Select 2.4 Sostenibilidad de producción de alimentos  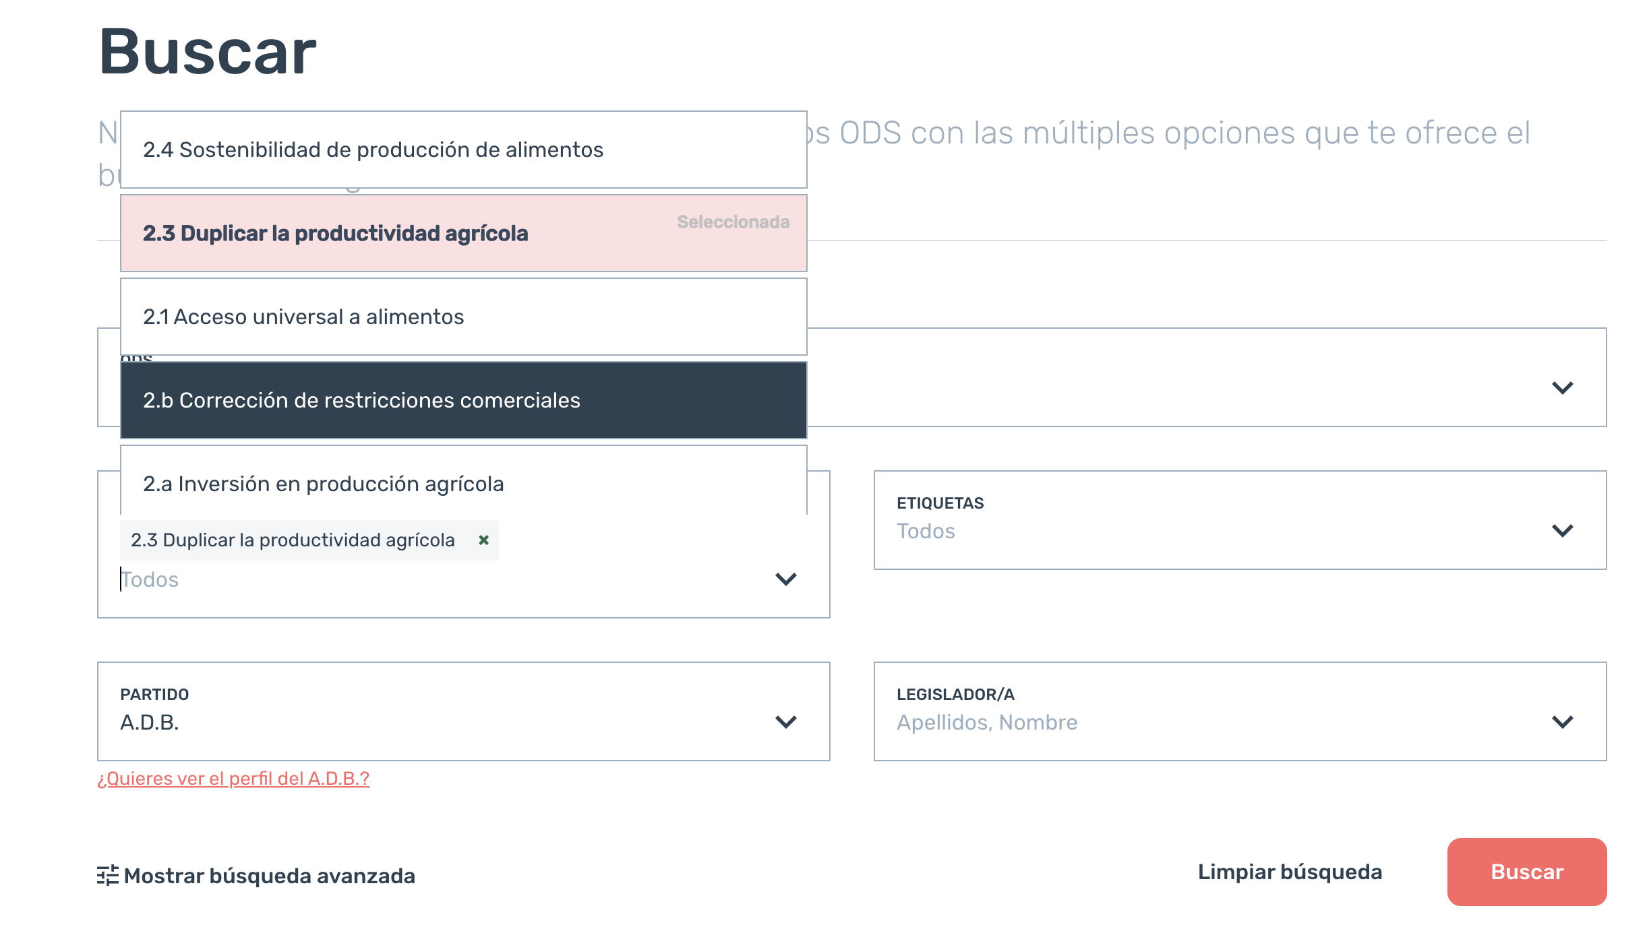point(464,150)
